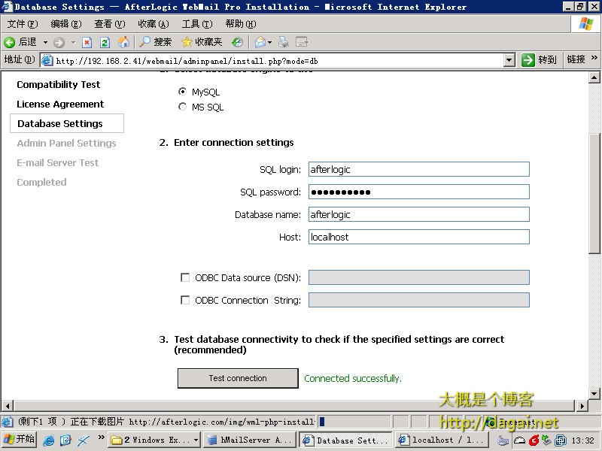Enable the ODBC Data source (DSN) checkbox

coord(185,277)
